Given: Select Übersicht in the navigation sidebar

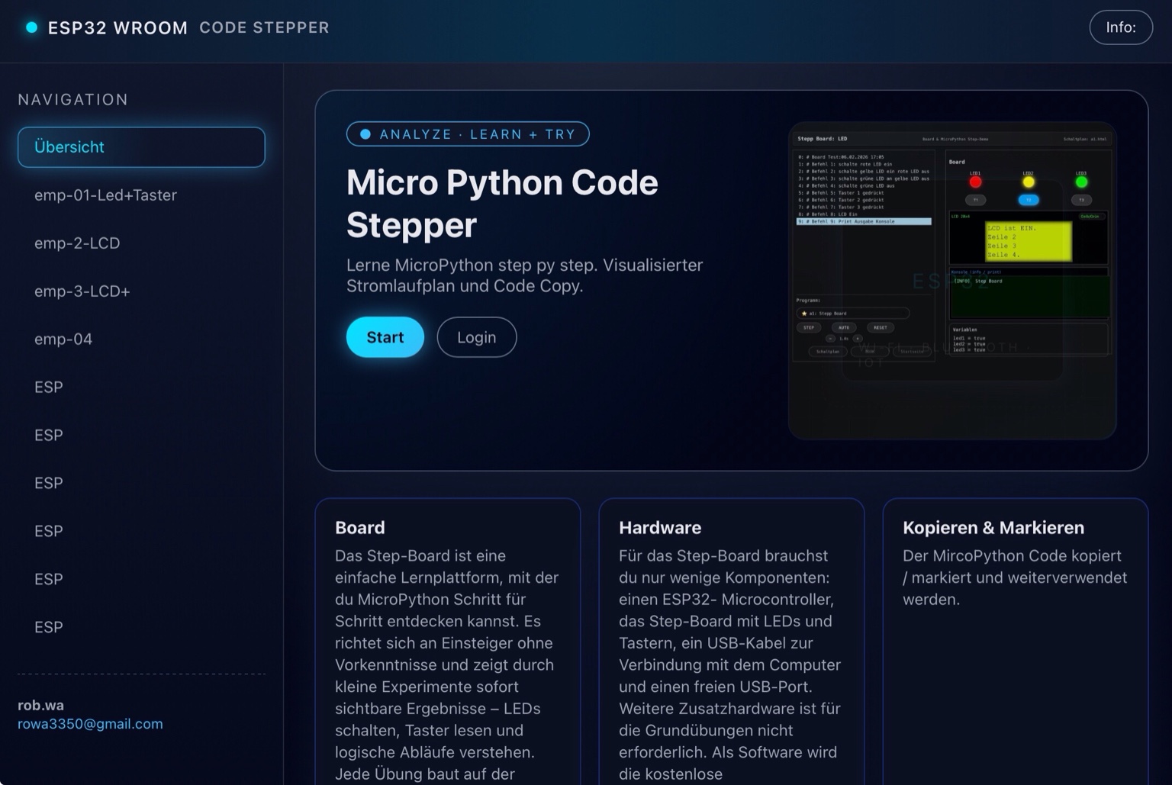Looking at the screenshot, I should tap(140, 146).
